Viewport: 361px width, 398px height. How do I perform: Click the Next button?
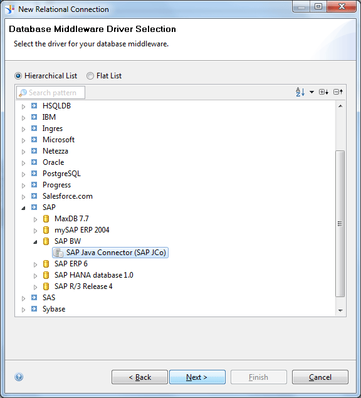(x=197, y=377)
